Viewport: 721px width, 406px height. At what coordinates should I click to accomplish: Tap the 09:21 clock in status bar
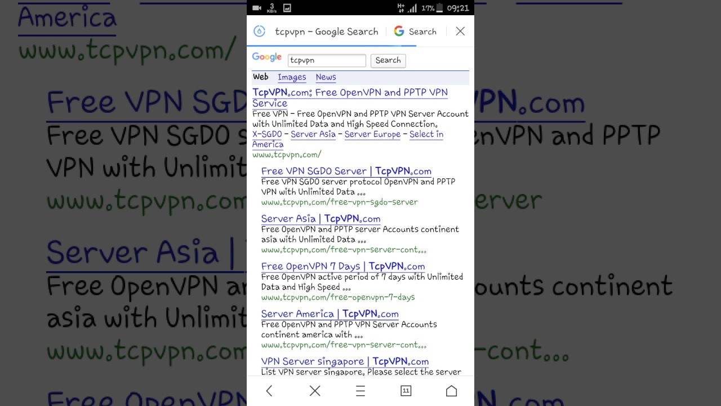[x=457, y=8]
